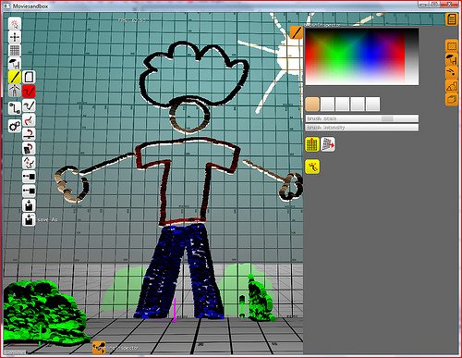Open the orange landscape hills panel icon
462x358 pixels.
[452, 86]
